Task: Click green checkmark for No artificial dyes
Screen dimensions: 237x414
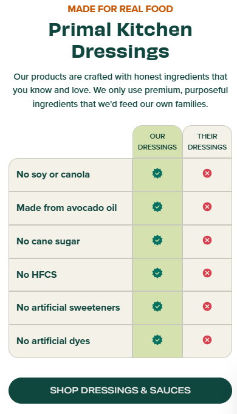Action: (x=157, y=340)
